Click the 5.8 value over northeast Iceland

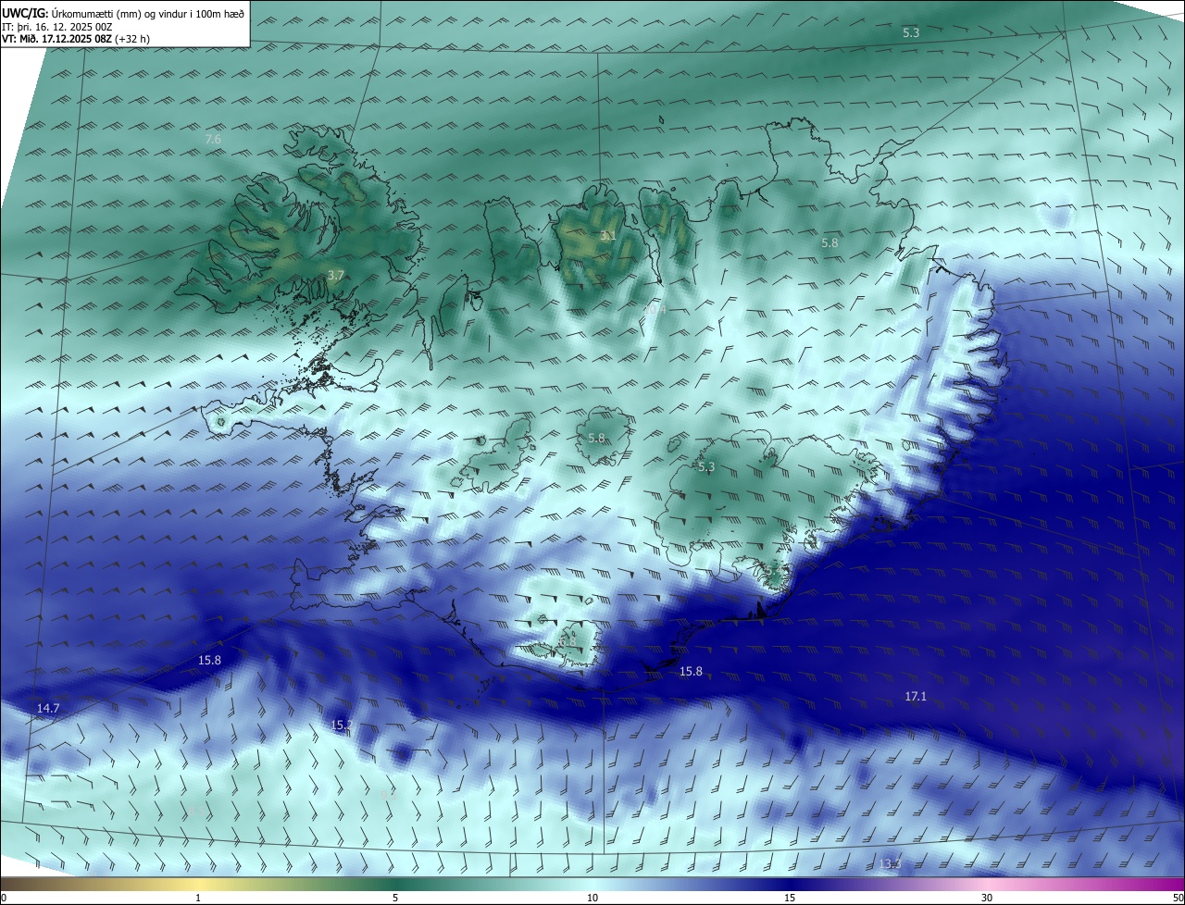pyautogui.click(x=829, y=242)
